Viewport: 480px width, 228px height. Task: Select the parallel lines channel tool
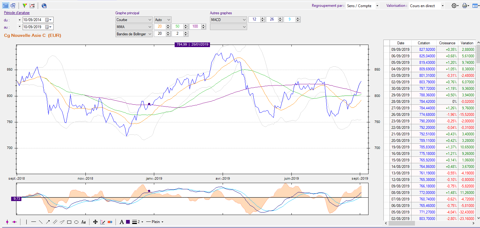[55, 222]
